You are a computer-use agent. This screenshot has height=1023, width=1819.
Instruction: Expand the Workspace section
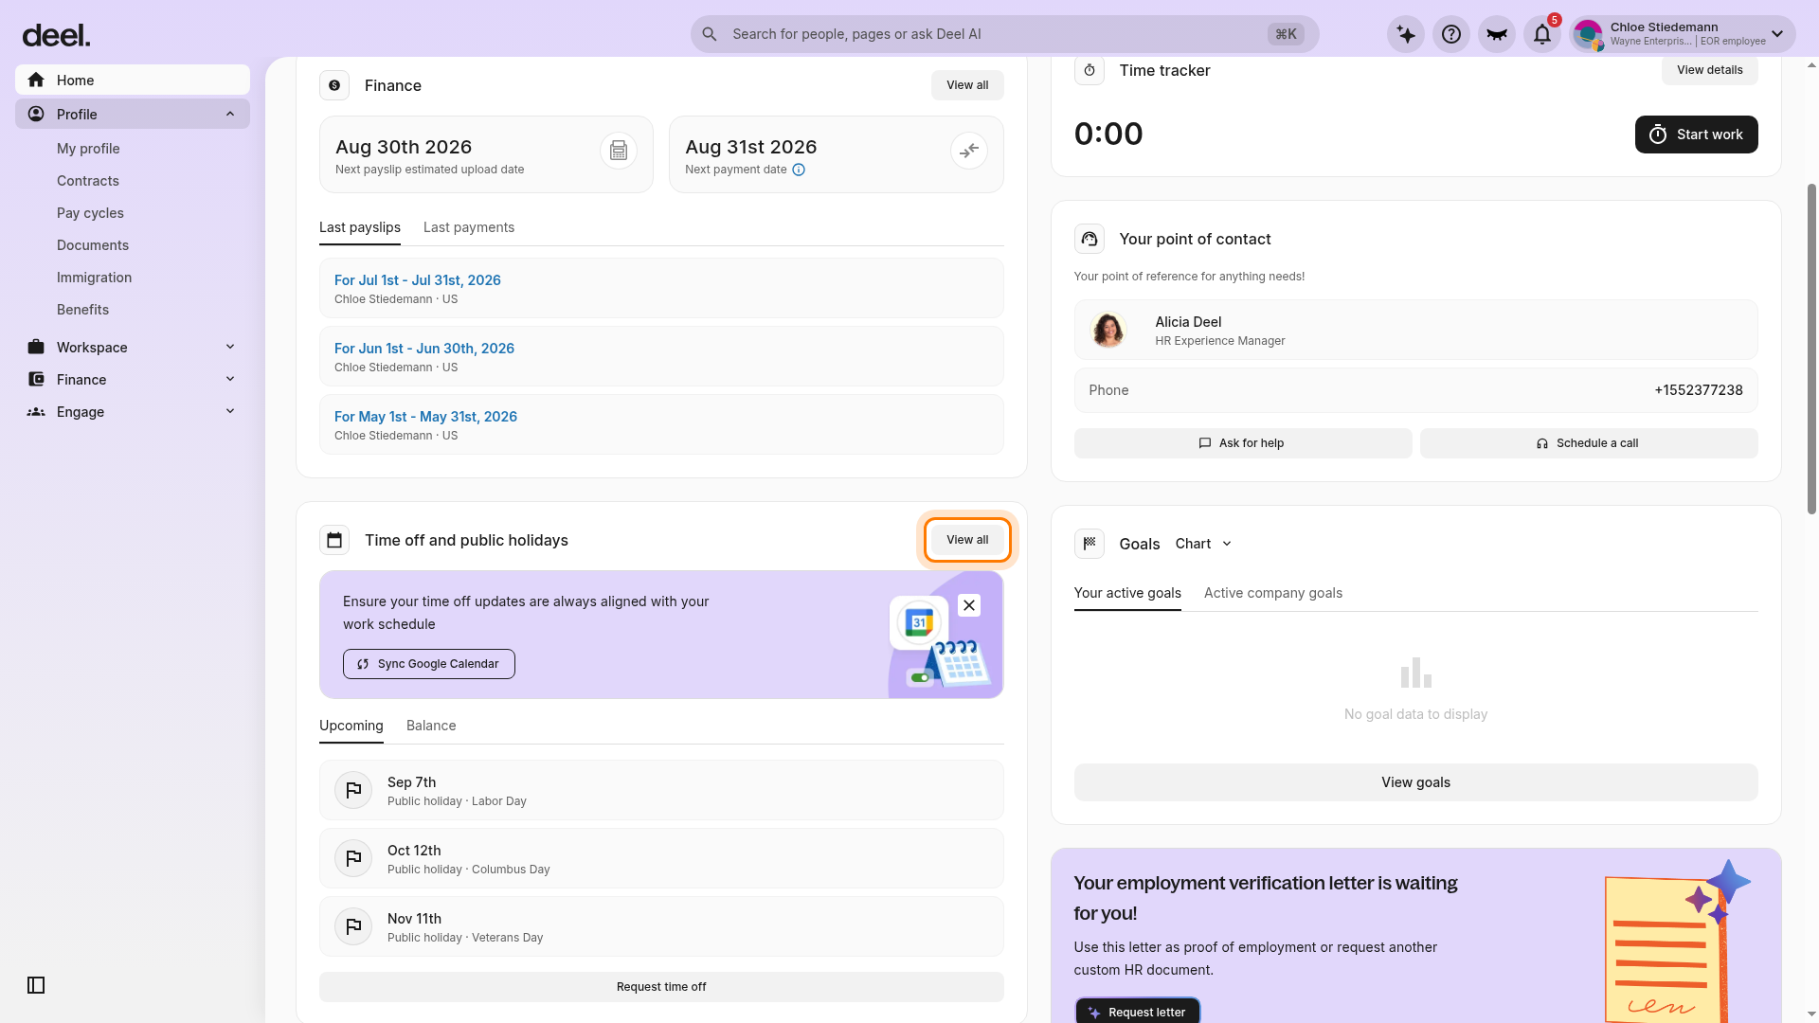pos(230,347)
